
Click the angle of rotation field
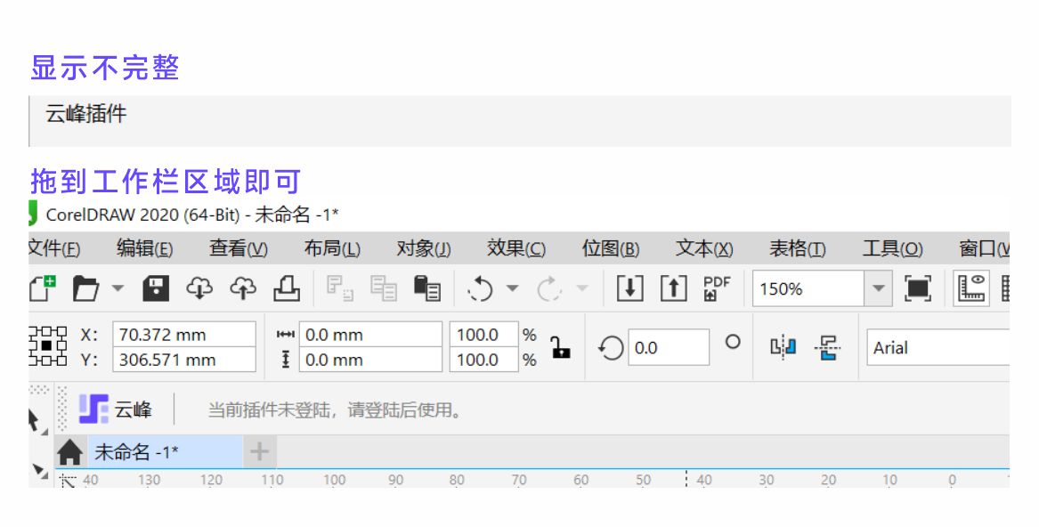[668, 347]
